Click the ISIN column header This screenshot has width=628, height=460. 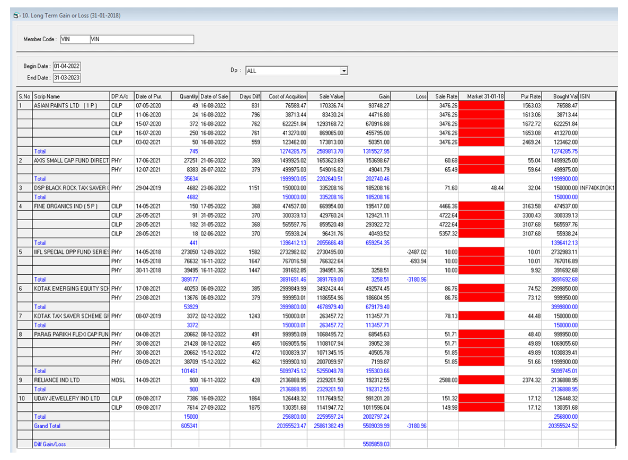tap(597, 96)
